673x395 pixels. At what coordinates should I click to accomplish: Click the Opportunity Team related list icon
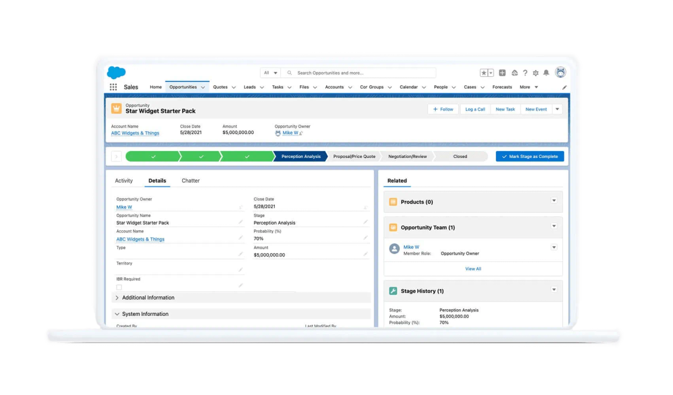[393, 227]
